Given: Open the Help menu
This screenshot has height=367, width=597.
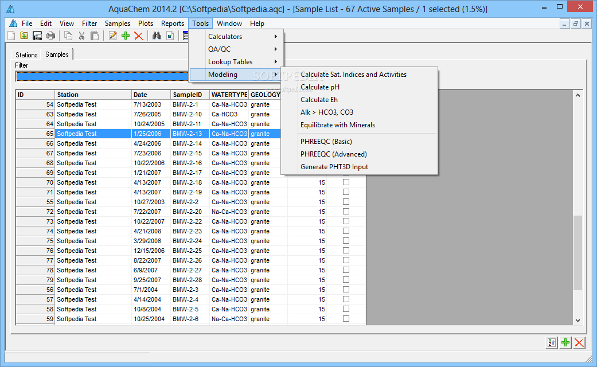Looking at the screenshot, I should 257,23.
